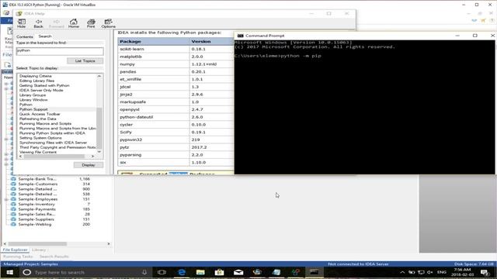
Task: Click the Command Prompt title bar icon
Action: coord(240,36)
